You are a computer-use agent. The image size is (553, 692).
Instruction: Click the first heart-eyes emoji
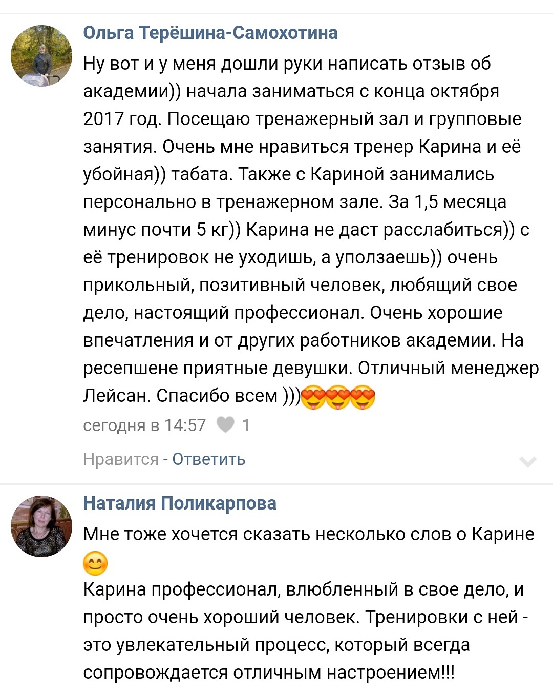coord(313,397)
